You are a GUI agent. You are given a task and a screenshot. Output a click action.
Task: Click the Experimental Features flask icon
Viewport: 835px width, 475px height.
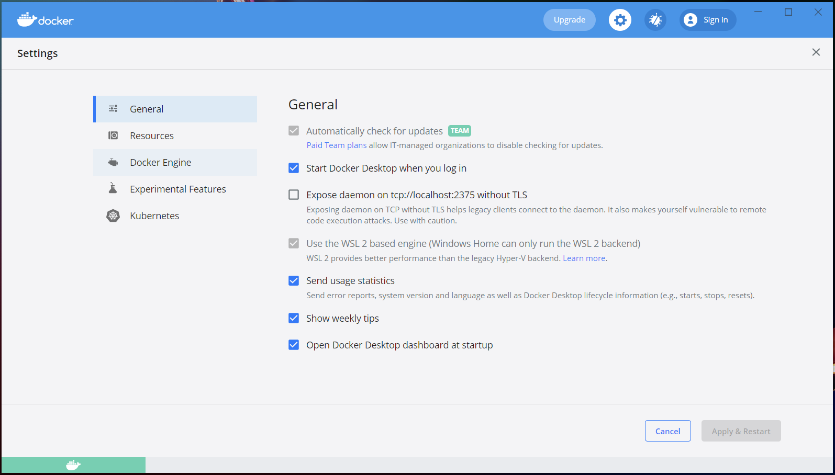point(113,188)
